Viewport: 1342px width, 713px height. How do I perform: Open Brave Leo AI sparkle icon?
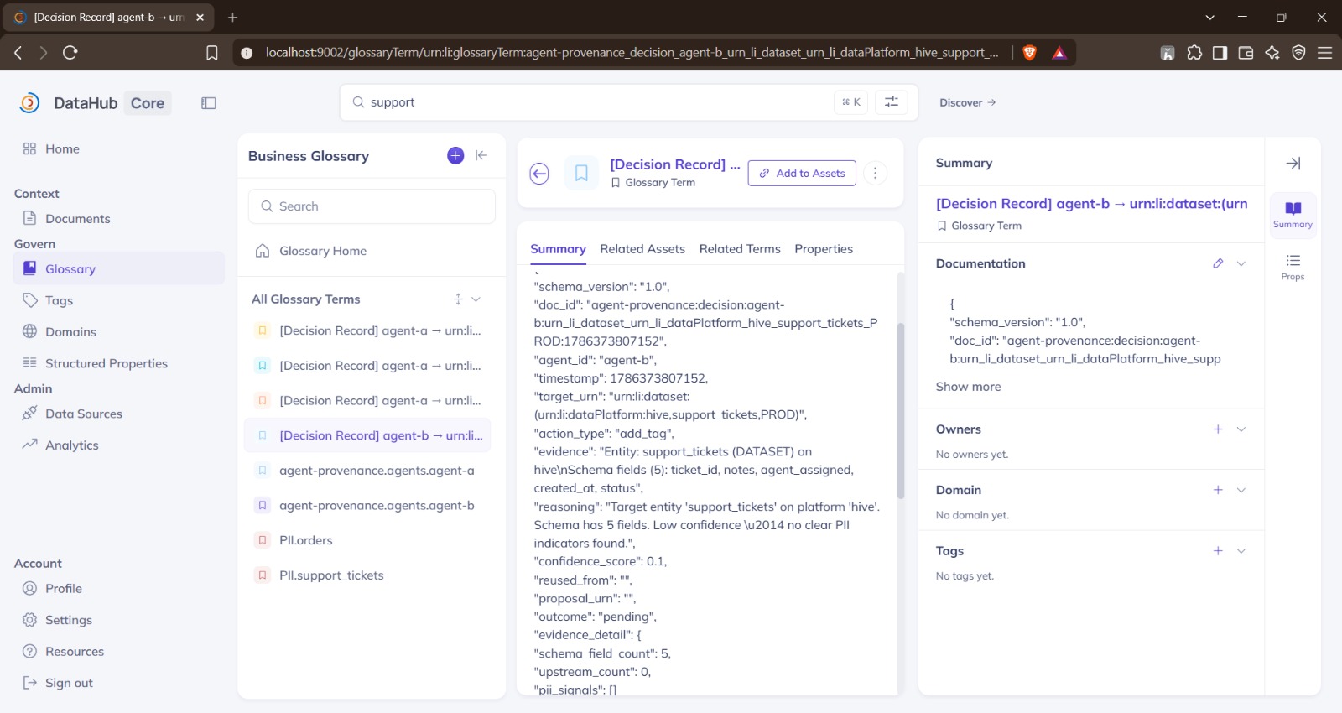click(1272, 53)
